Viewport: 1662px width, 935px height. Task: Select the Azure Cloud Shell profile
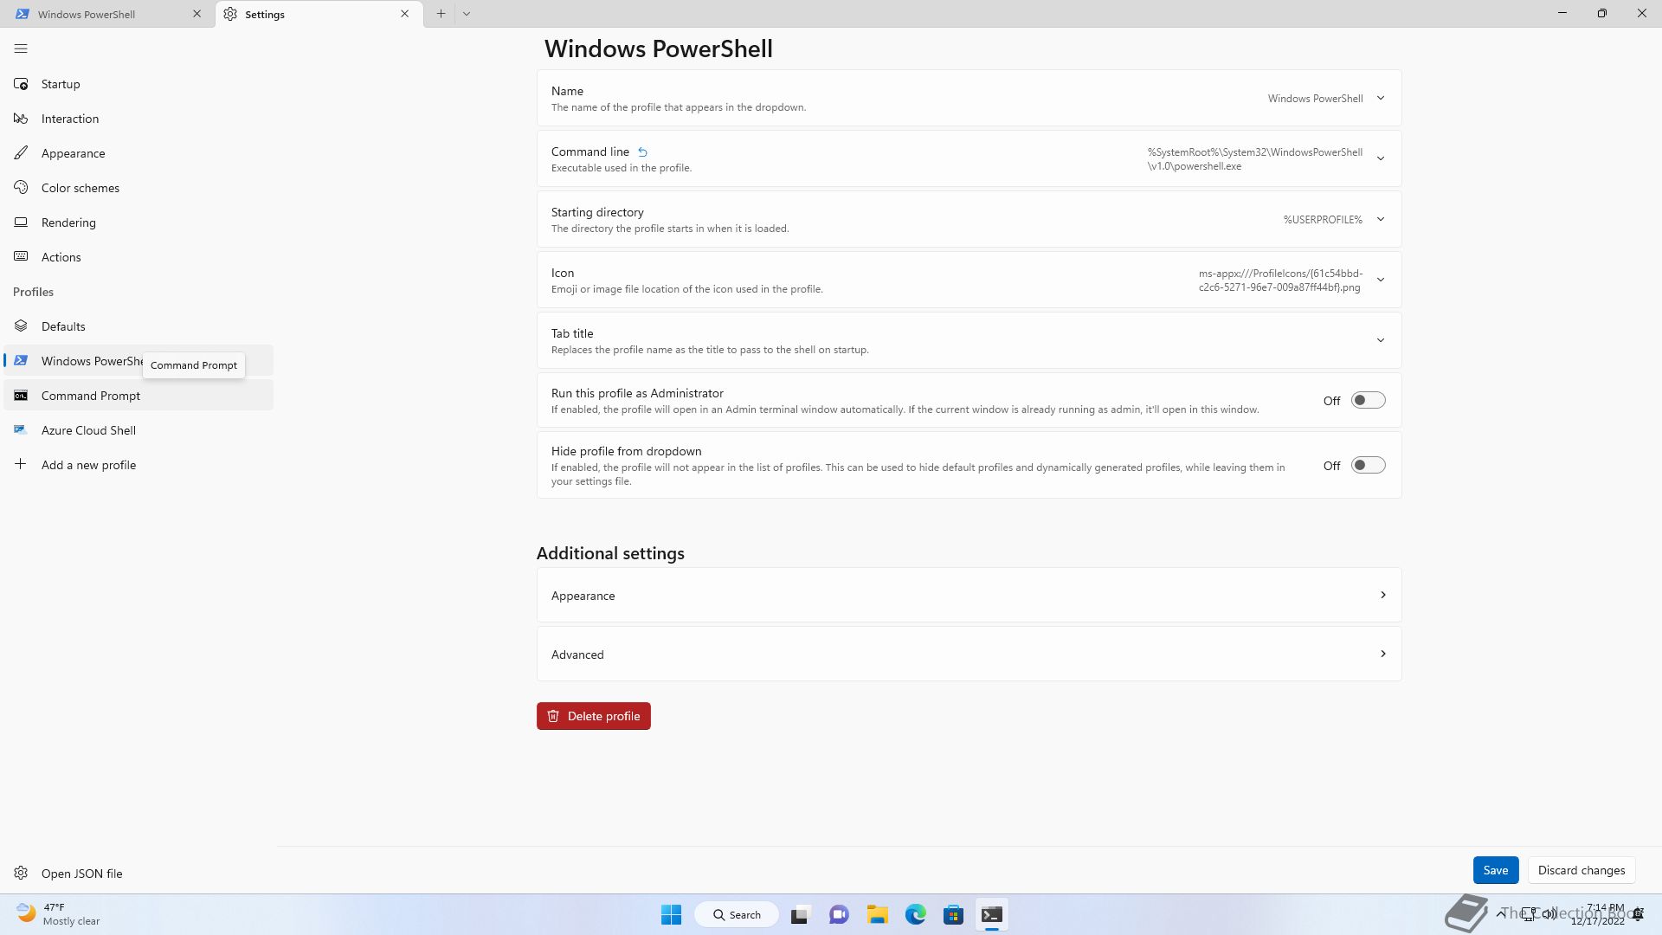[138, 430]
